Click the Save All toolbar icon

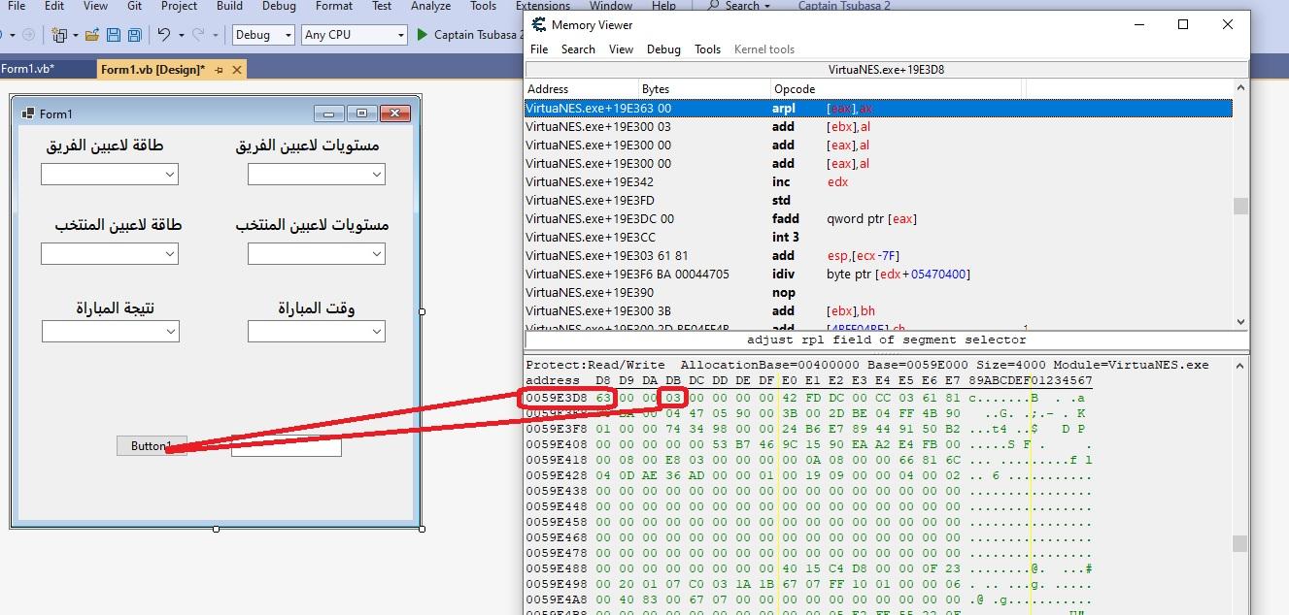tap(134, 35)
